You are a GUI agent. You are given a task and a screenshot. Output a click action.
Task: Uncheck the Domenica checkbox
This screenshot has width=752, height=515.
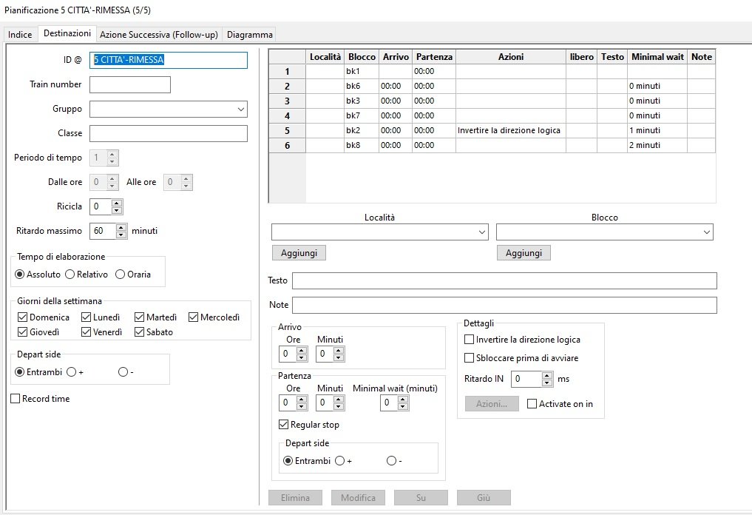tap(23, 317)
